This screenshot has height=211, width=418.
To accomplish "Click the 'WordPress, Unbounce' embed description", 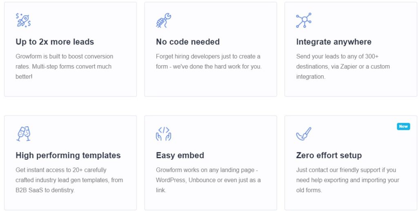I will pyautogui.click(x=208, y=180).
